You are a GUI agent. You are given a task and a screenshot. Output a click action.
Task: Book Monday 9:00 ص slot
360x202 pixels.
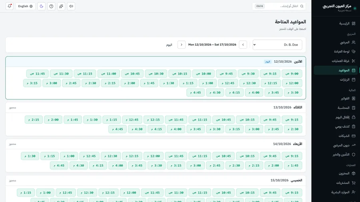[x=292, y=73]
